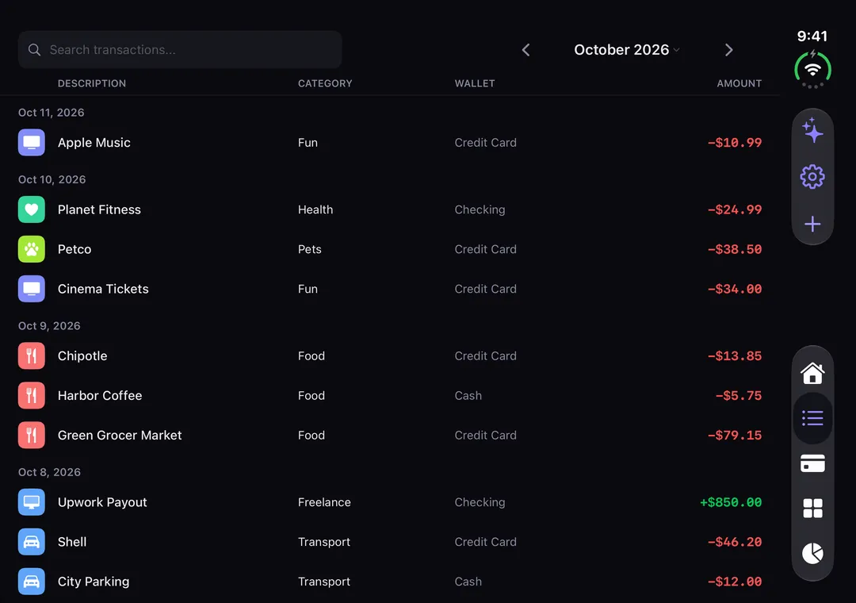Open the Cinema Tickets transaction
Image resolution: width=856 pixels, height=603 pixels.
pos(390,289)
